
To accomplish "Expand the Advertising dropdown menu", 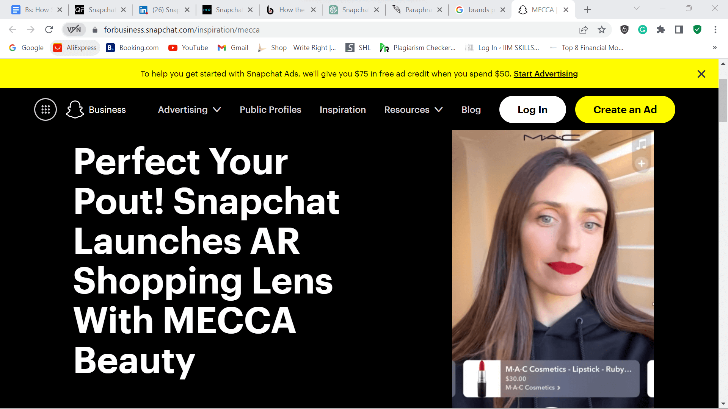I will (x=189, y=109).
